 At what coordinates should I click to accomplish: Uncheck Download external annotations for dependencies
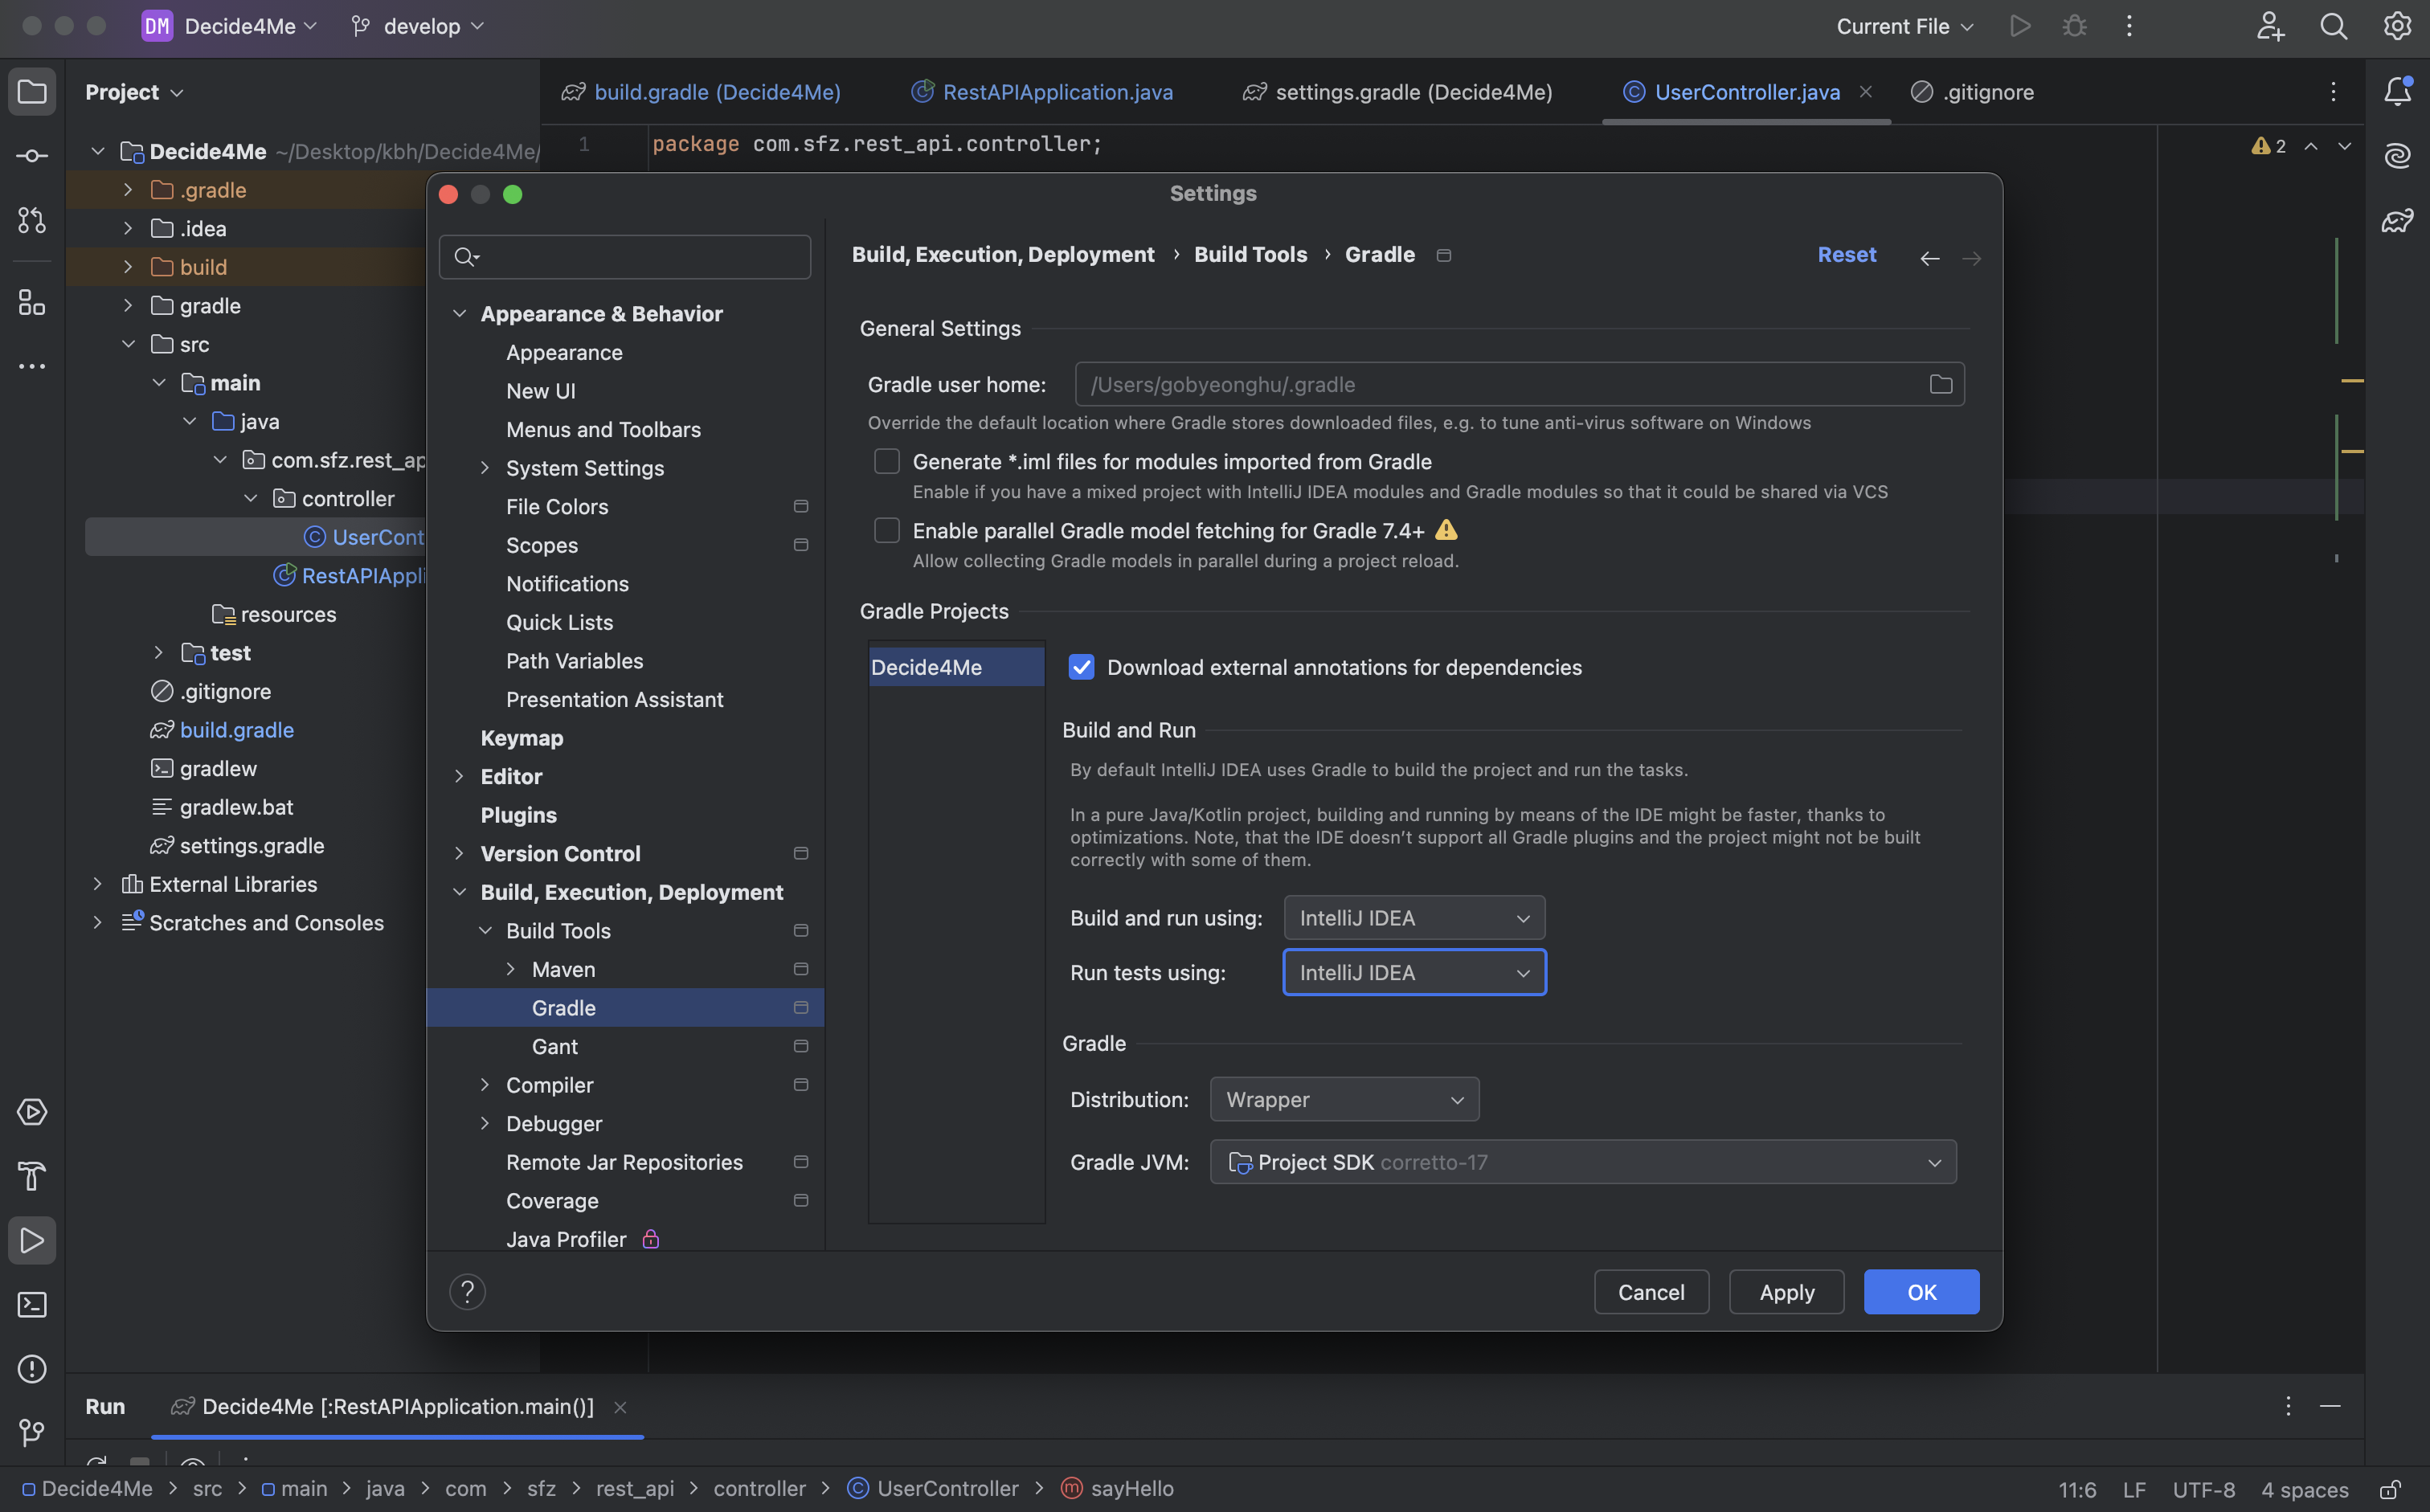[1081, 667]
